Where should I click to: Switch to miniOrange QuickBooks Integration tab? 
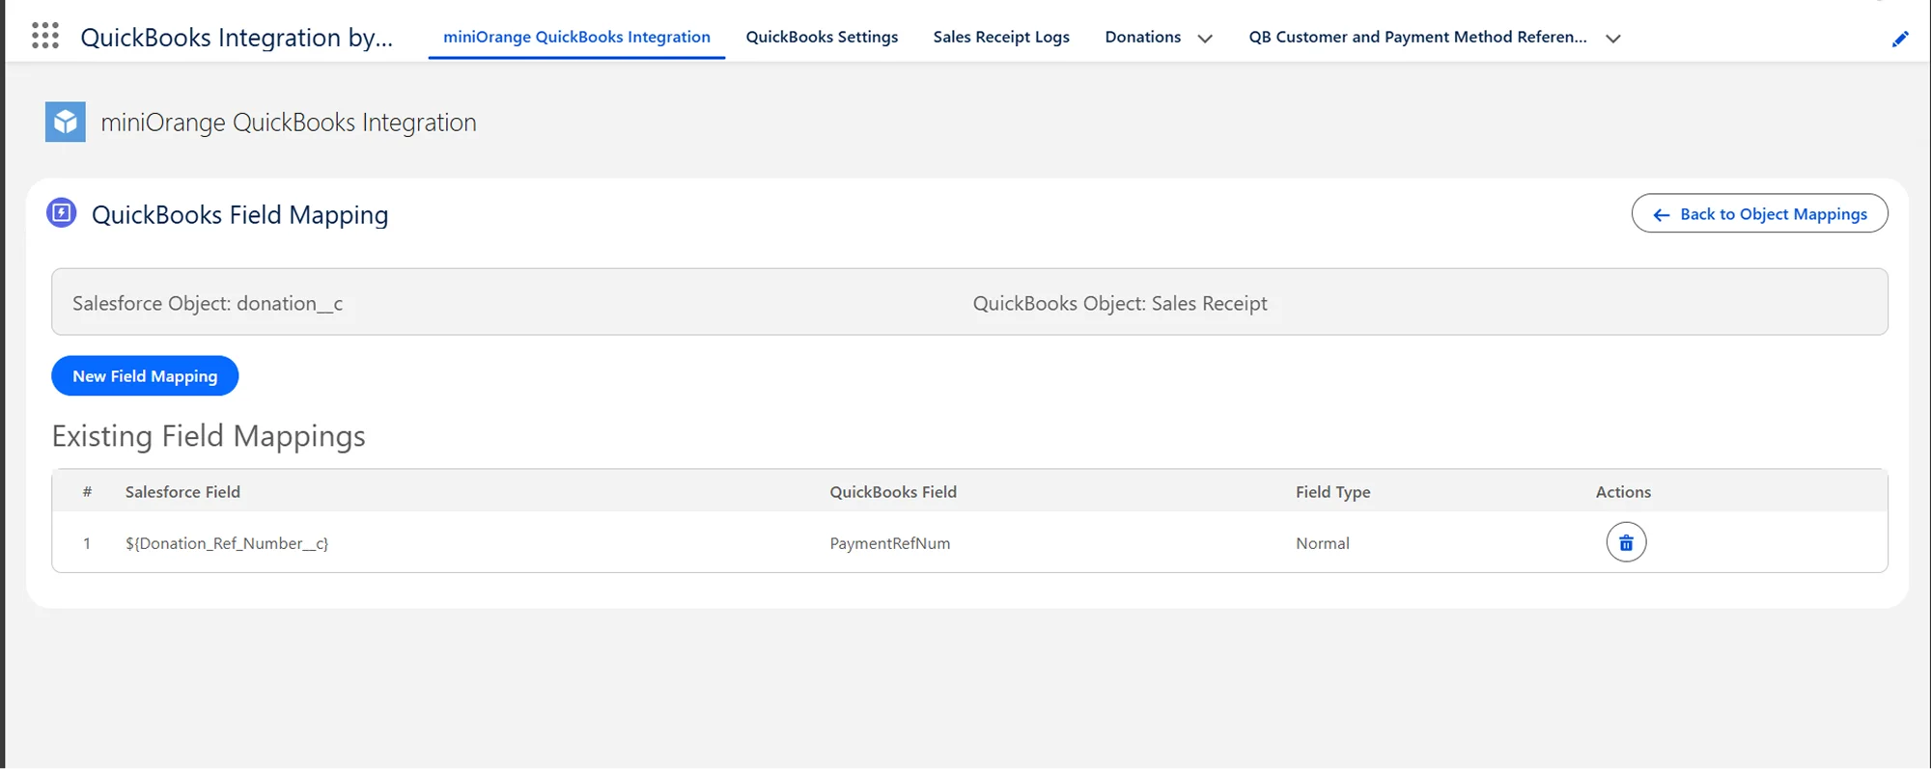(576, 37)
